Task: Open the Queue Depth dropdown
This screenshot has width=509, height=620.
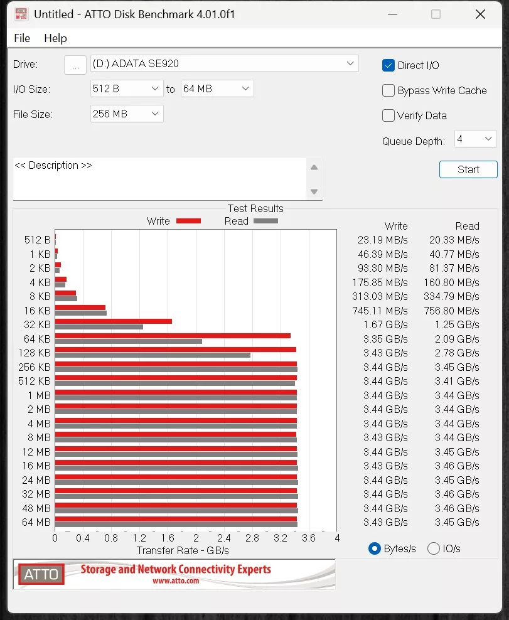Action: coord(475,139)
